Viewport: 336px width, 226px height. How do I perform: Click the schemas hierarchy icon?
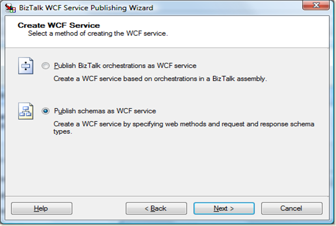(x=25, y=111)
